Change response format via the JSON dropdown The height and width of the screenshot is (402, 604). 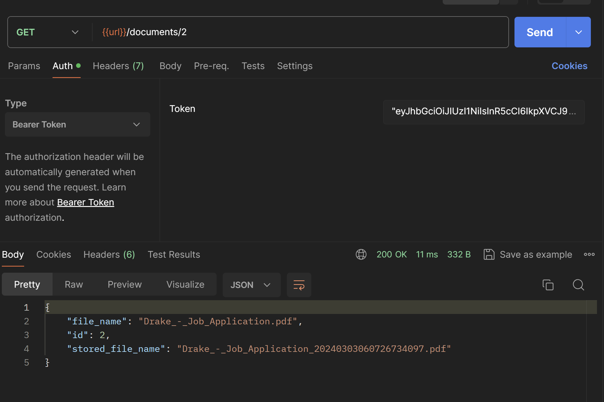tap(251, 285)
